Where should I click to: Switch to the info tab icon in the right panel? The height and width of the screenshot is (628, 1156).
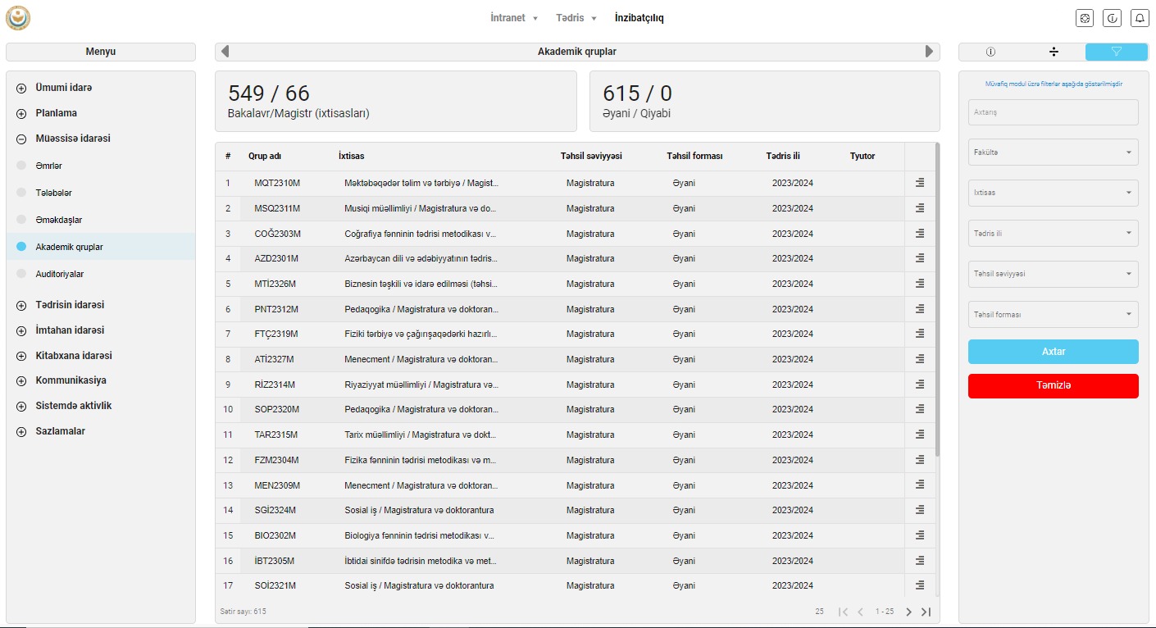point(990,52)
